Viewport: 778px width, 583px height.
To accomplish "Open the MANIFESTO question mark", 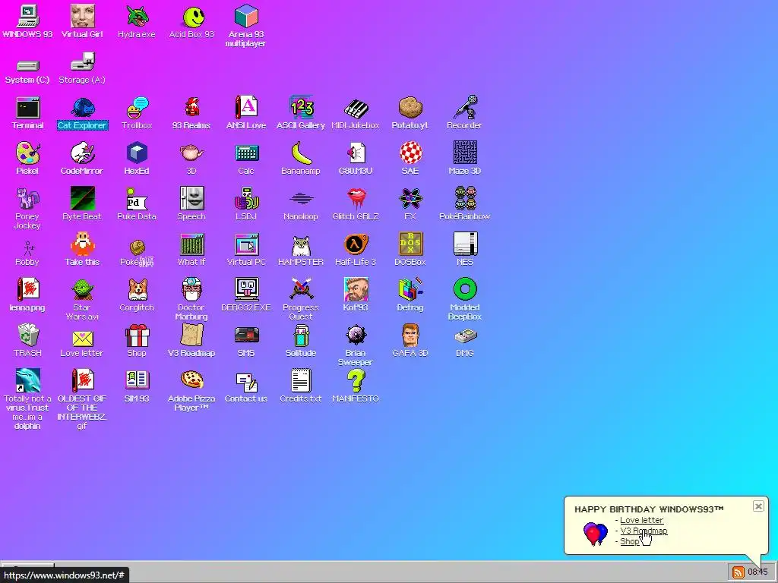I will (x=356, y=382).
